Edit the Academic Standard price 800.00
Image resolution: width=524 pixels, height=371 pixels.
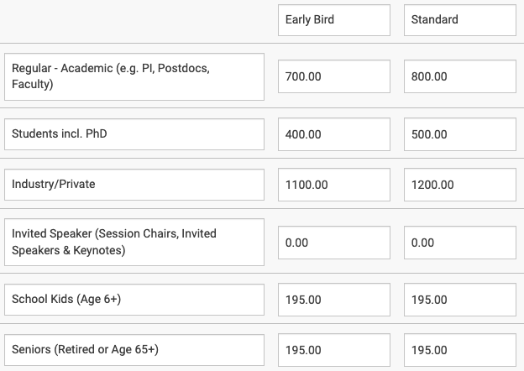point(460,76)
